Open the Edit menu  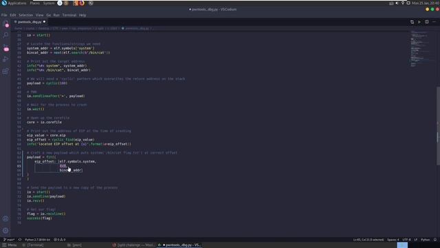tap(13, 15)
